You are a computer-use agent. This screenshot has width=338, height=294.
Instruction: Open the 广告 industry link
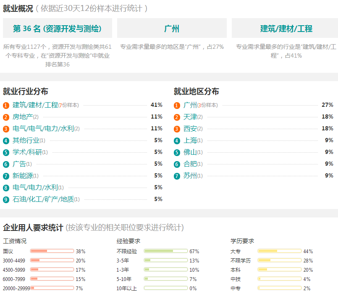click(x=19, y=164)
